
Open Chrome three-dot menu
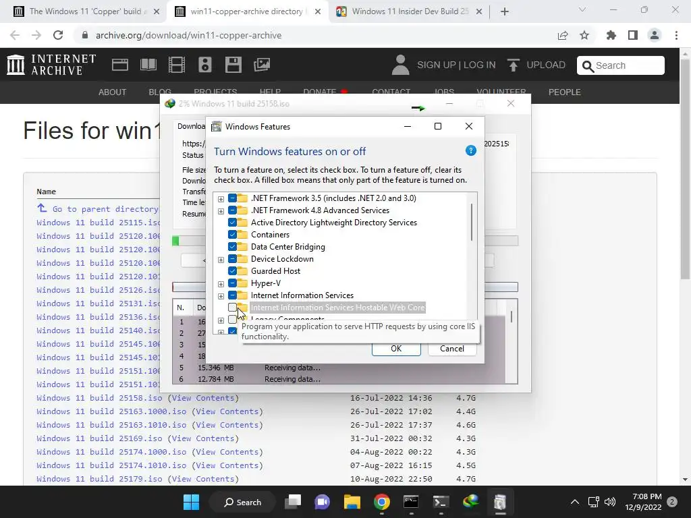click(676, 35)
